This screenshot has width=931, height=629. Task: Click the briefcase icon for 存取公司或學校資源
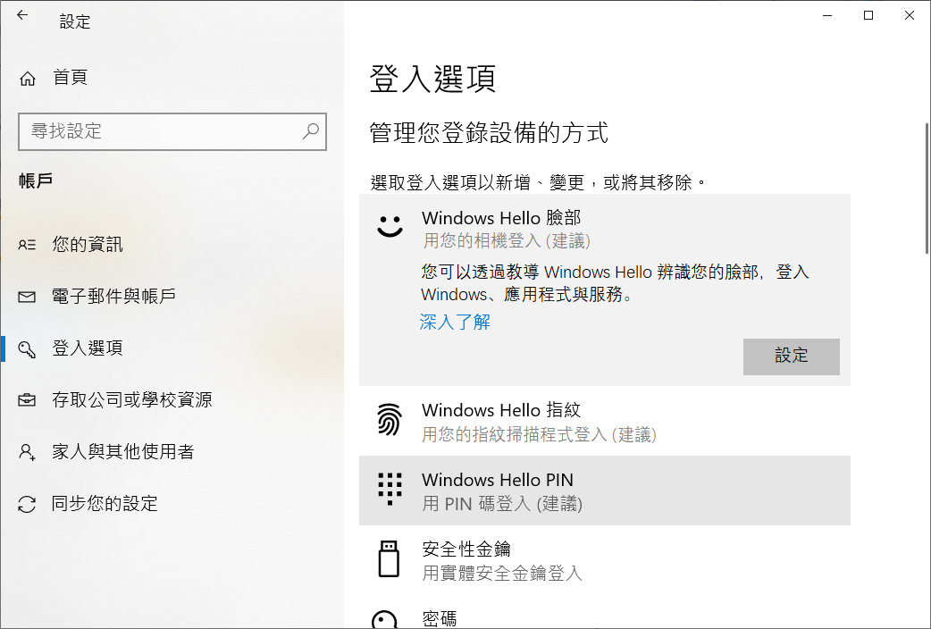pyautogui.click(x=27, y=400)
